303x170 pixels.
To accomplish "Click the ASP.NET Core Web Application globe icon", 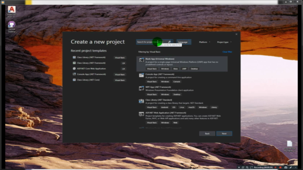I will pos(74,68).
